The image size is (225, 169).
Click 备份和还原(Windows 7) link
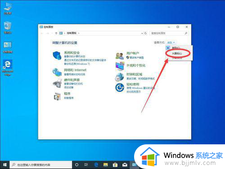[x=77, y=64]
